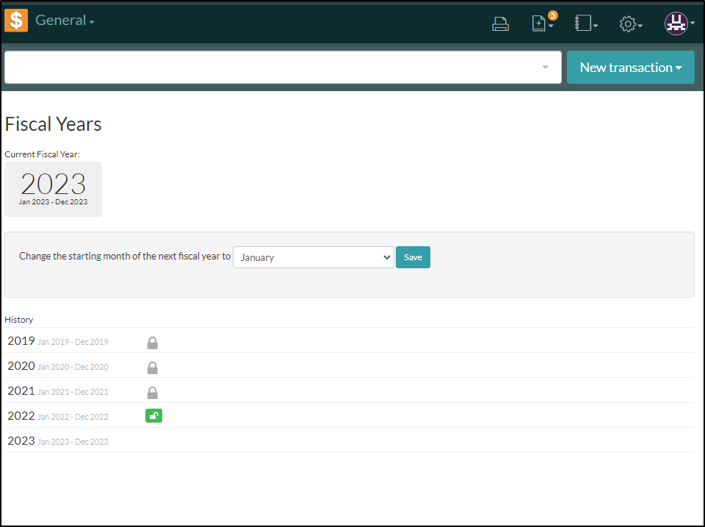Toggle the lock icon for 2021

coord(152,392)
